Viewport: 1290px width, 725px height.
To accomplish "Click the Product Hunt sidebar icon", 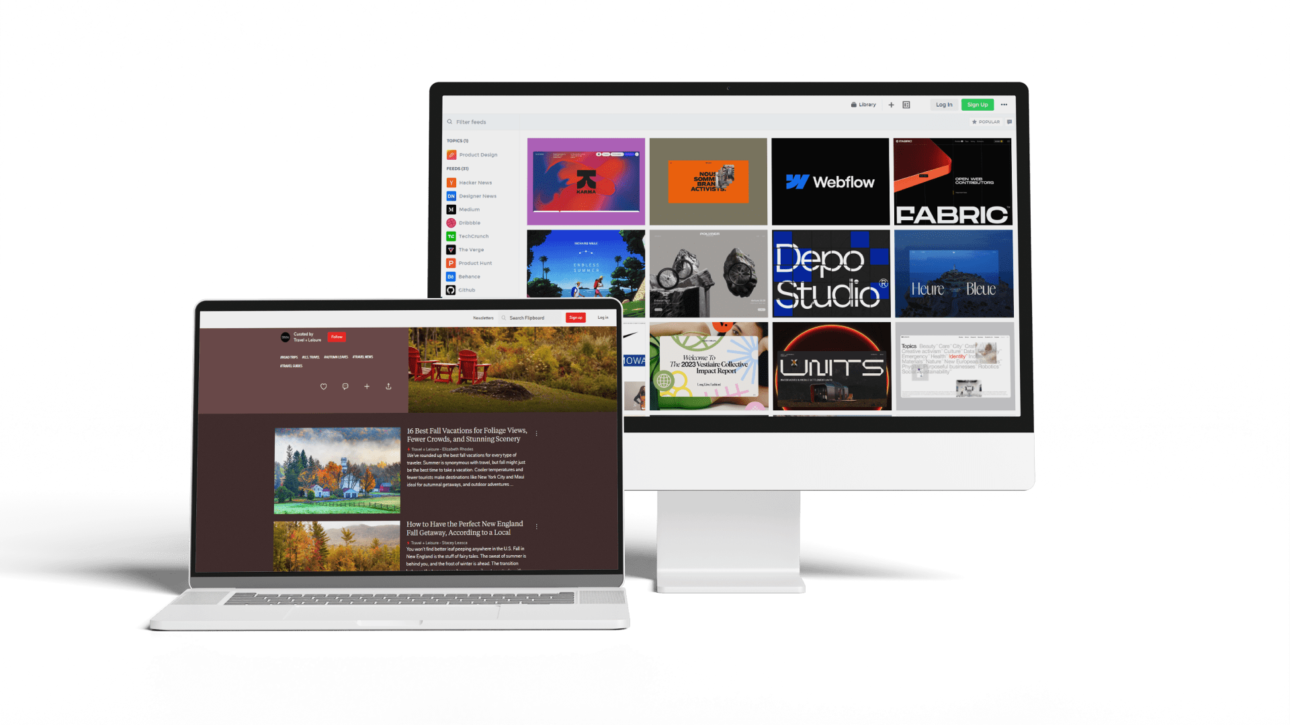I will tap(451, 263).
